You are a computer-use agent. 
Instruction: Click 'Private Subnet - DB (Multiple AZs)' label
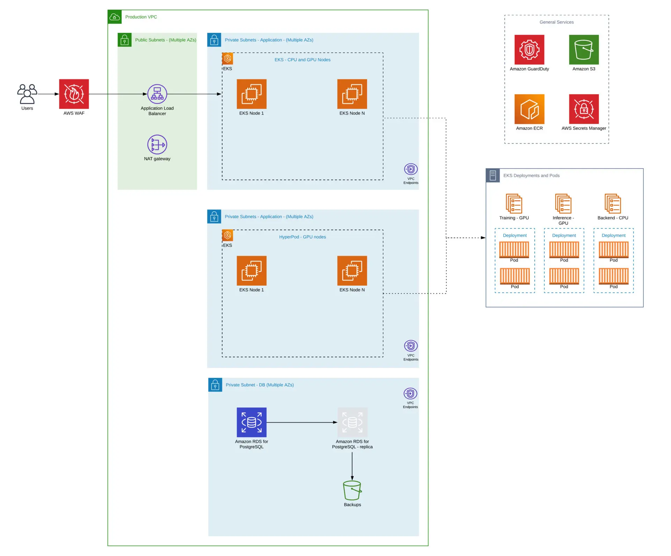[260, 385]
